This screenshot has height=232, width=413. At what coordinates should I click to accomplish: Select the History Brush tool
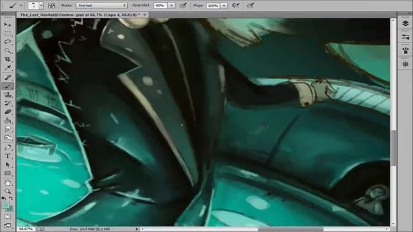click(7, 103)
